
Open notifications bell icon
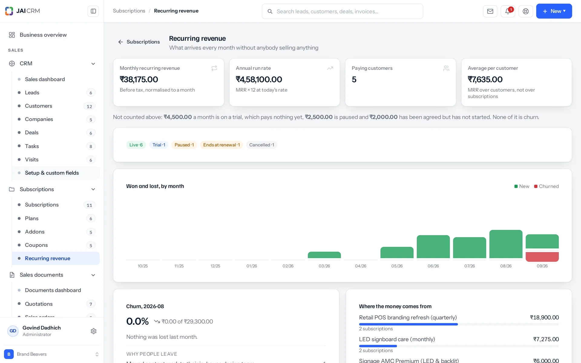(508, 11)
